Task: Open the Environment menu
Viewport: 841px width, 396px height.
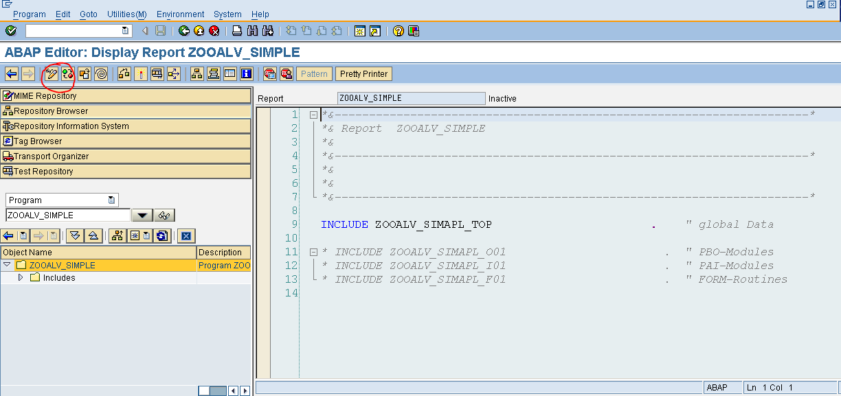Action: point(180,14)
